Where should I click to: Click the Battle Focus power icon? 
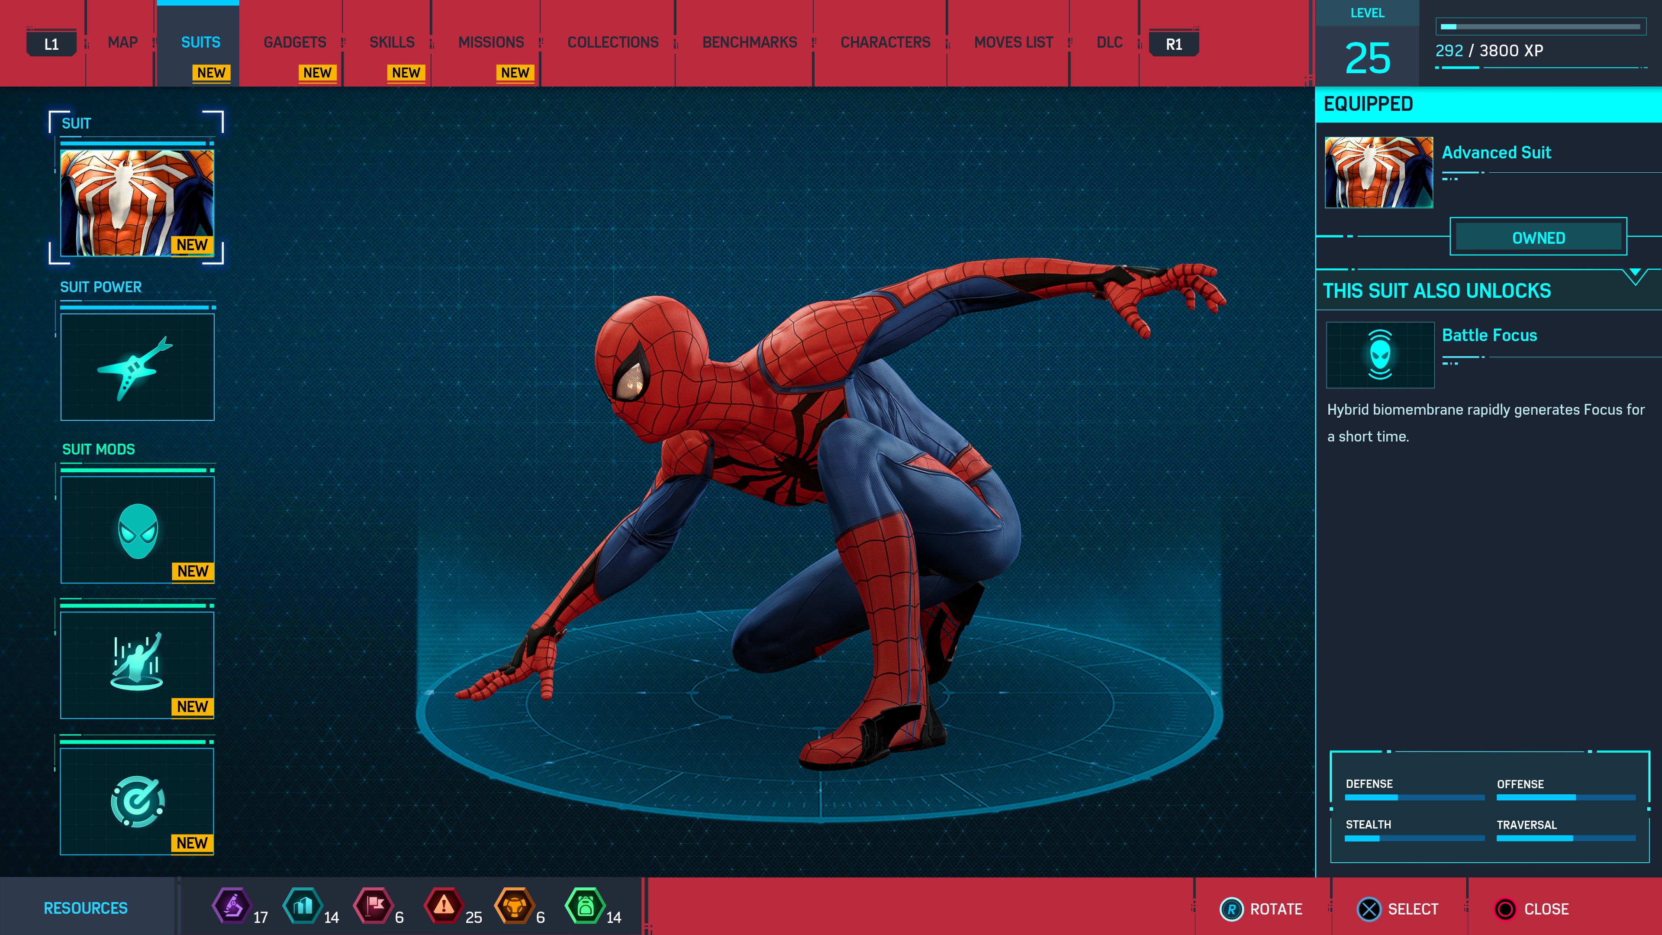(x=1380, y=354)
